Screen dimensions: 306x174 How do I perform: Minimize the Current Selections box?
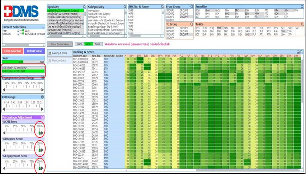coord(43,27)
